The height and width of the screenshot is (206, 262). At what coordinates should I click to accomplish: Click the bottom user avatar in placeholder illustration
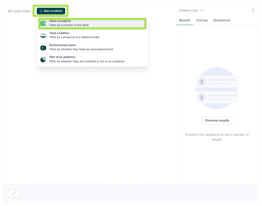click(202, 97)
